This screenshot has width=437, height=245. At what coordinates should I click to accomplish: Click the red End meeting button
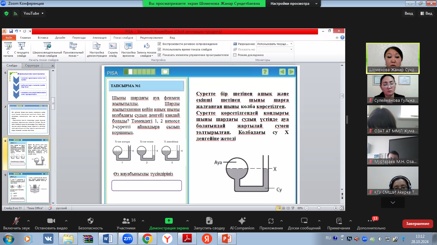coord(417,224)
